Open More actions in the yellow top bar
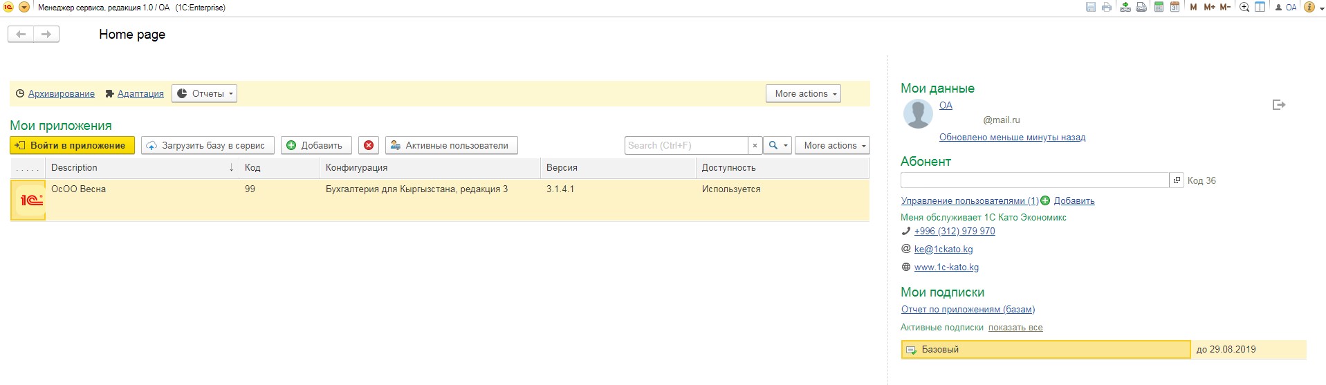This screenshot has width=1326, height=385. pos(802,93)
